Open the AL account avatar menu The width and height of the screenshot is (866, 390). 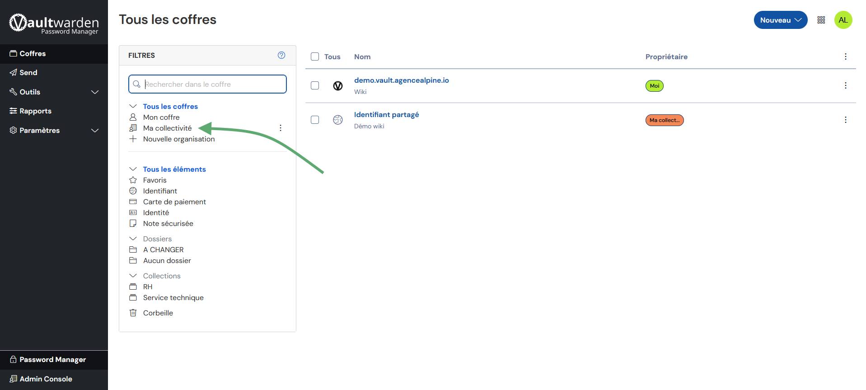(843, 20)
